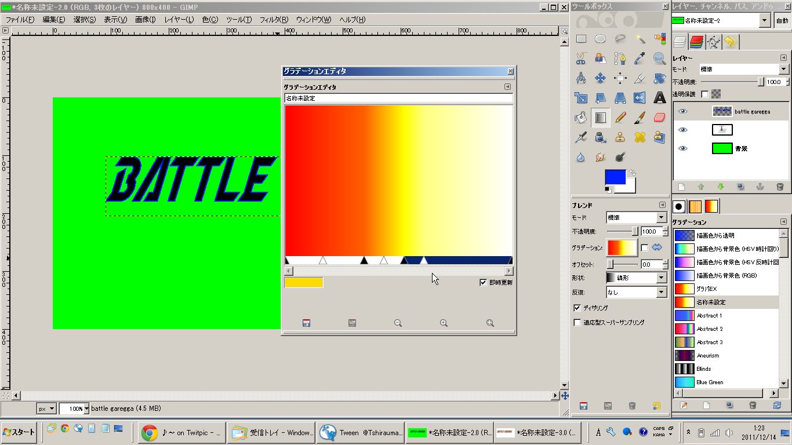This screenshot has width=792, height=445.
Task: Toggle visibility of the text layer
Action: pyautogui.click(x=682, y=130)
